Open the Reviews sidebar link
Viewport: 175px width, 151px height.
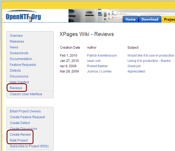(16, 88)
